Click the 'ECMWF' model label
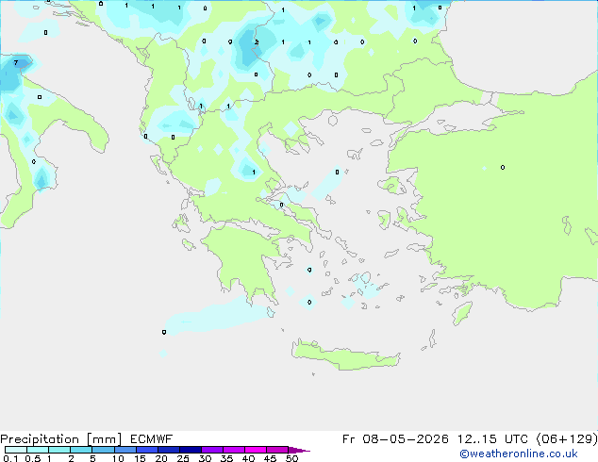Viewport: 598px width, 462px height. 152,439
